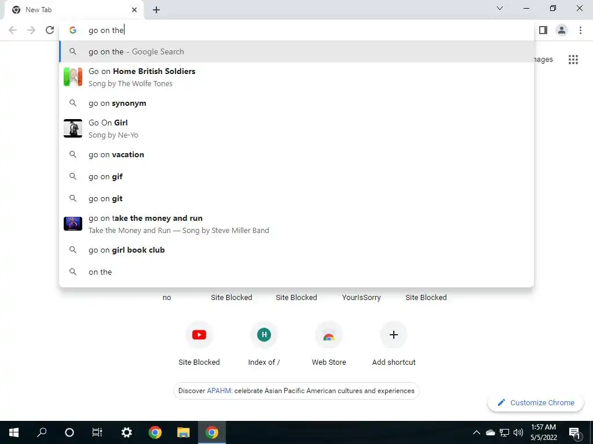Reload the current page

[50, 30]
